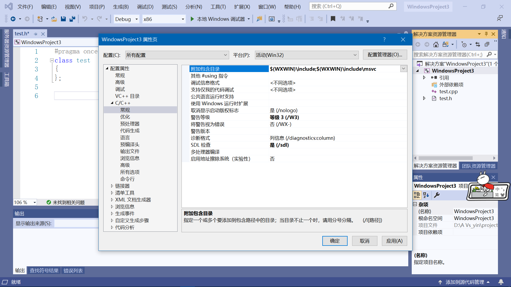Screen dimensions: 511x287
Task: Switch to the 团队资源管理器 tab
Action: pos(479,166)
